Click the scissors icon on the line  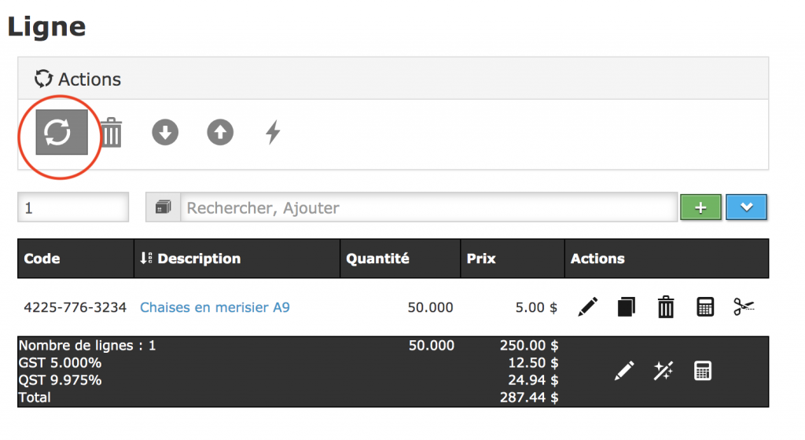pos(743,307)
